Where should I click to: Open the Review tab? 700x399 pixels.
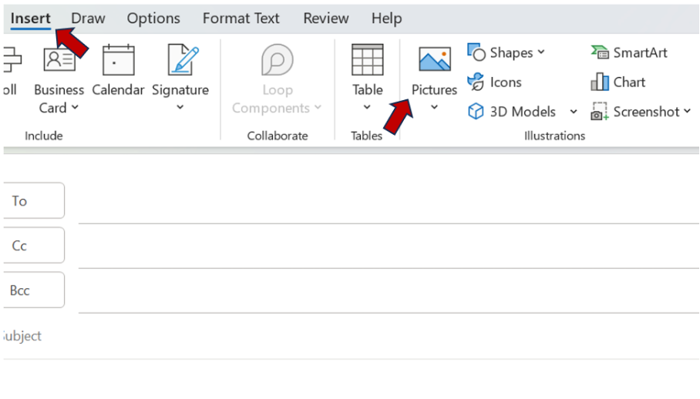point(326,18)
